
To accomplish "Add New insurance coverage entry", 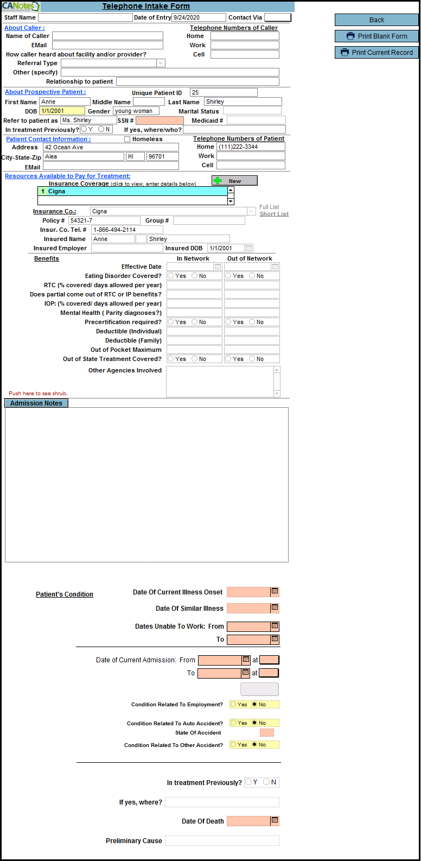I will pyautogui.click(x=234, y=181).
